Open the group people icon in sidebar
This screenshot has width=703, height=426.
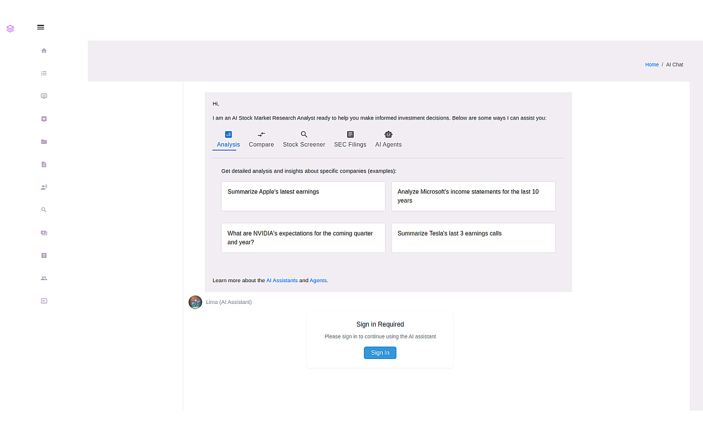(x=44, y=278)
